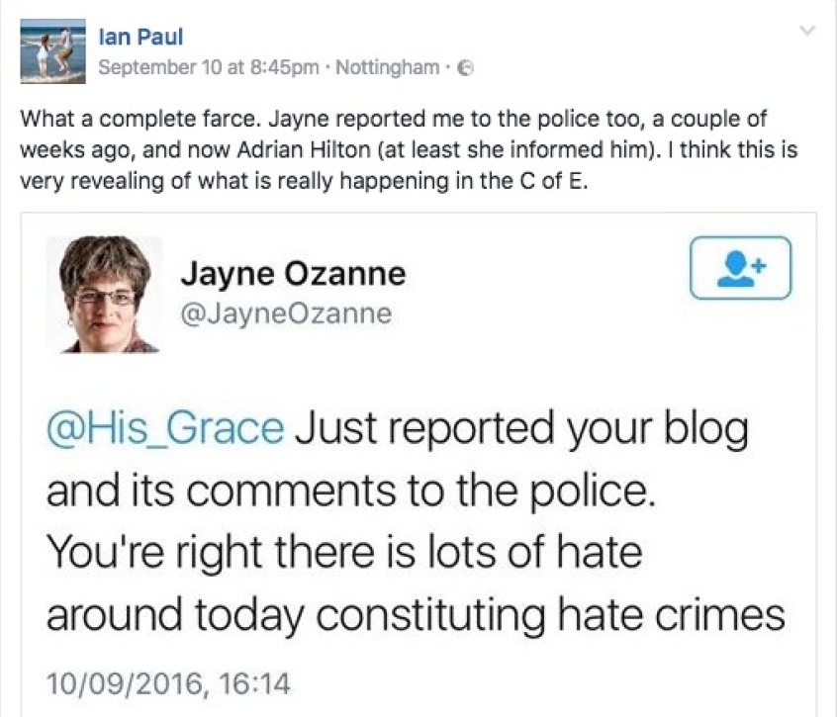Open the post options chevron menu
Viewport: 837px width, 717px height.
(809, 32)
